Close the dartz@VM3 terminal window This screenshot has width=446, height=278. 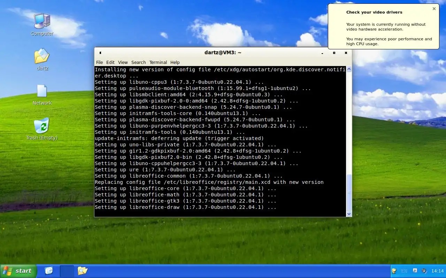(346, 53)
